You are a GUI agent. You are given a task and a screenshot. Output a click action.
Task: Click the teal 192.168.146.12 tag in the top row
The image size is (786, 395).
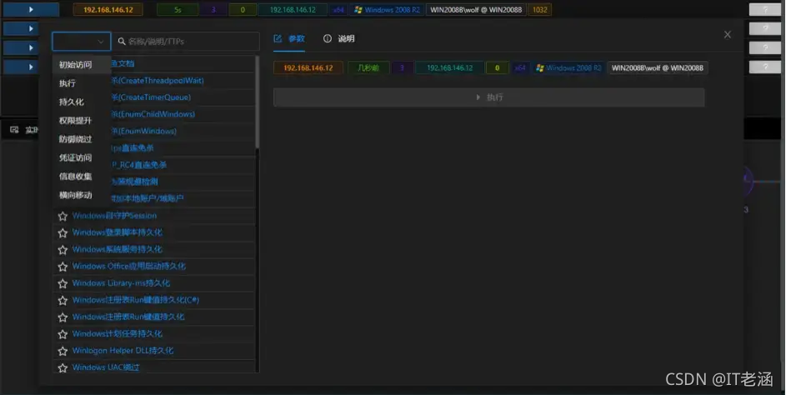[x=293, y=9]
